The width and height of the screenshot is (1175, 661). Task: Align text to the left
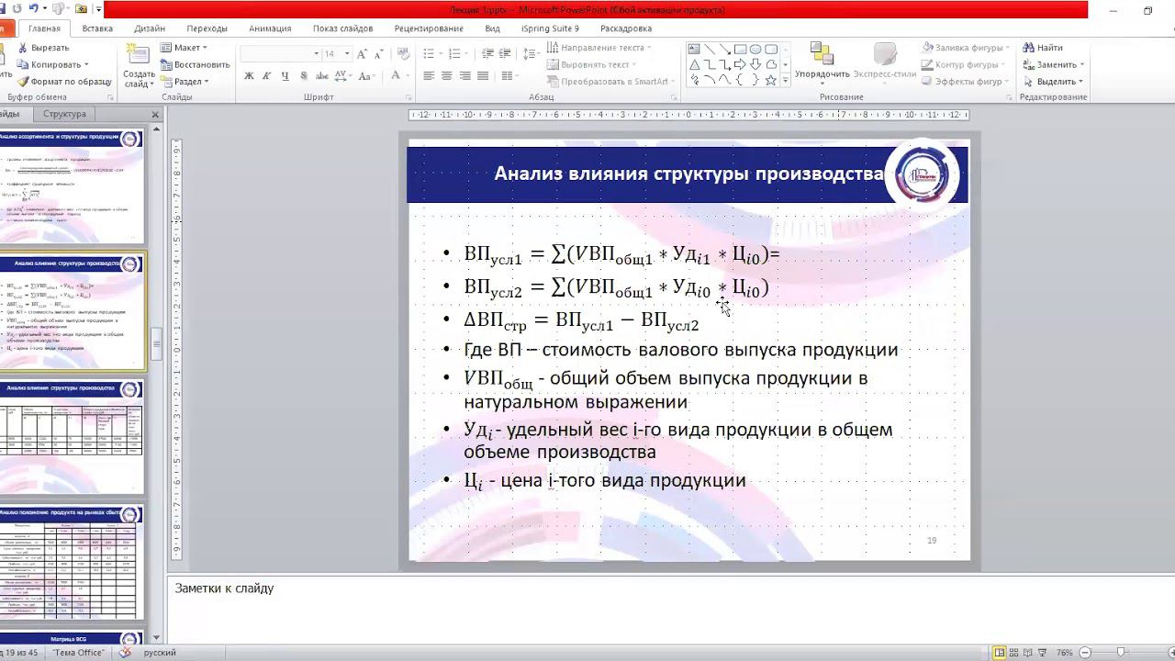click(x=429, y=76)
